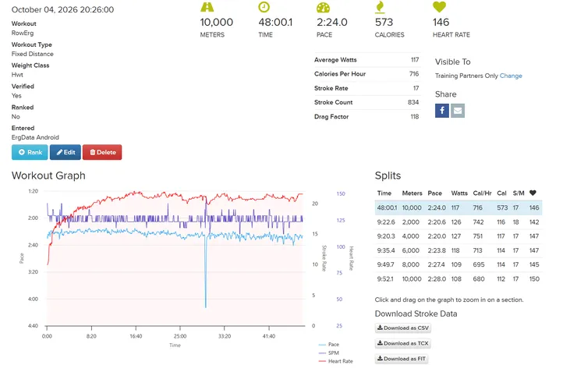
Task: Change workout visibility setting
Action: tap(511, 76)
